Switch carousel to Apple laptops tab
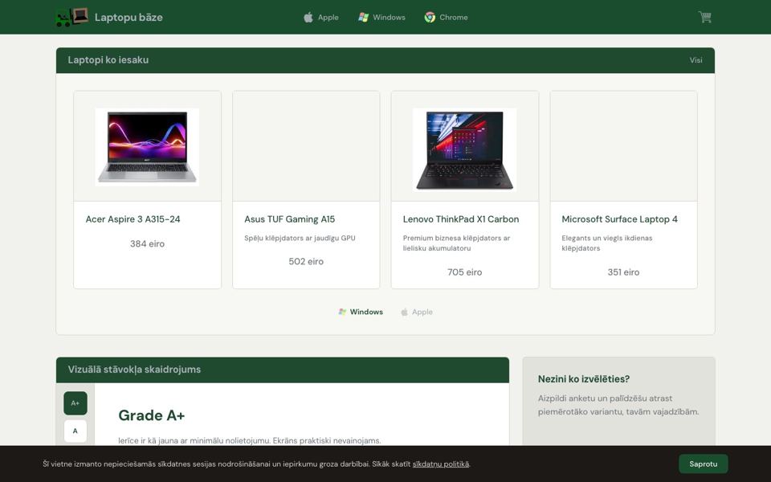 [x=417, y=312]
